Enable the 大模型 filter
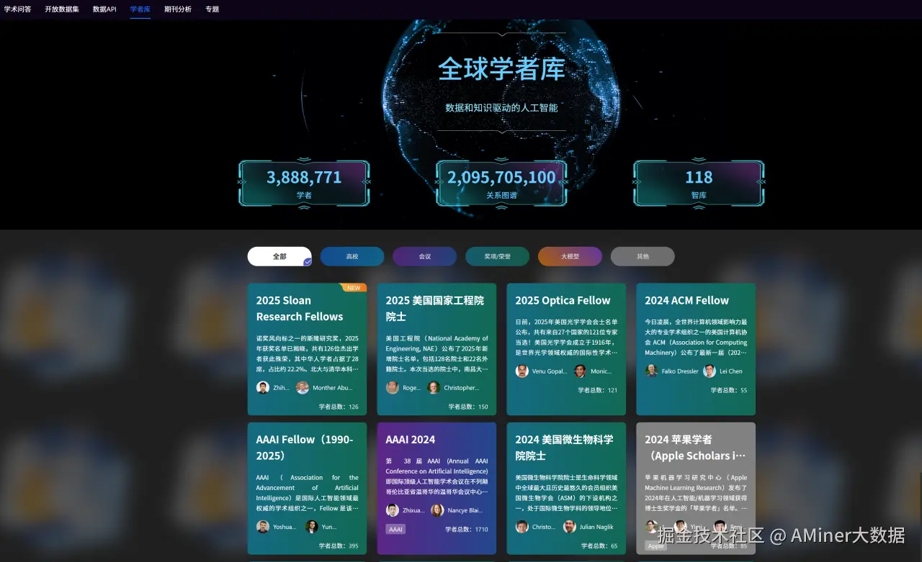This screenshot has width=922, height=562. (x=570, y=256)
